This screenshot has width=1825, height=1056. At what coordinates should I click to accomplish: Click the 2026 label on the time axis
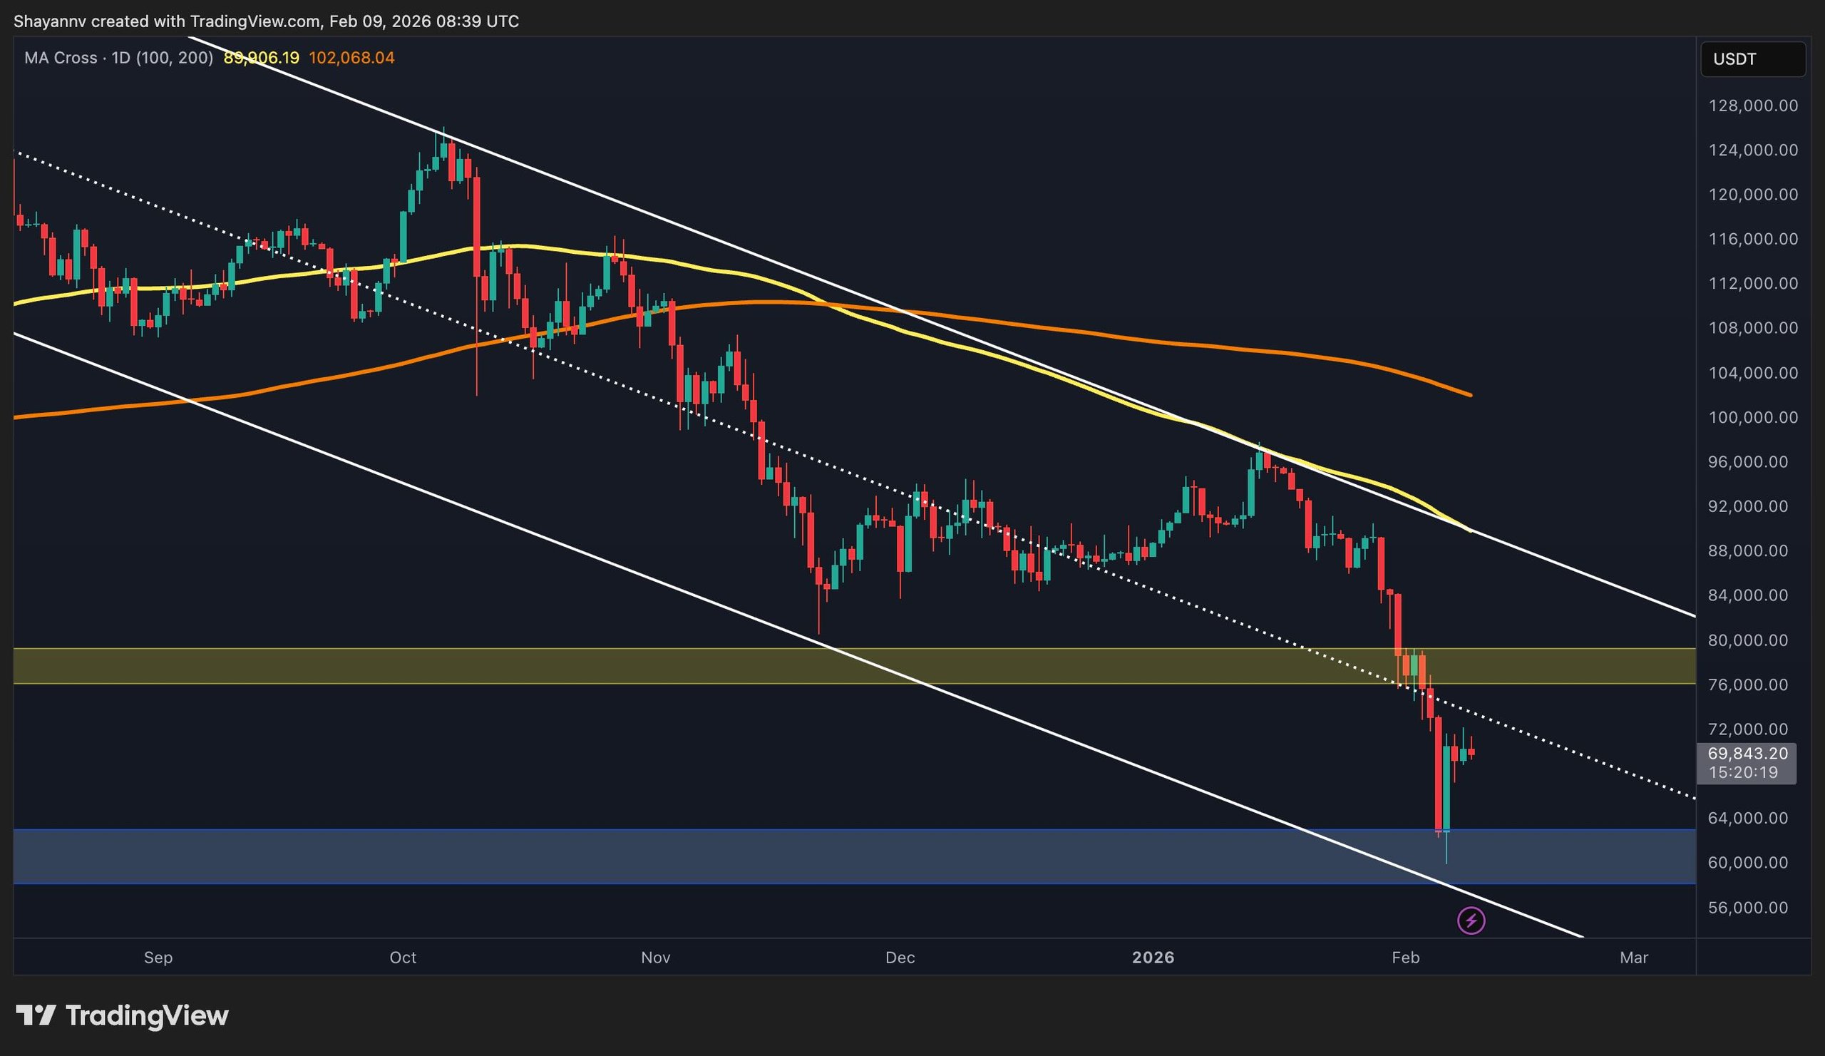1154,957
